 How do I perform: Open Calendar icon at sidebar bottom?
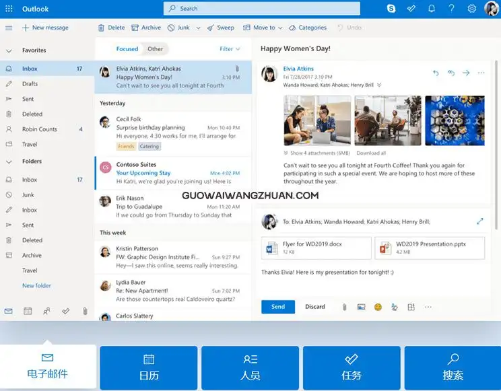coord(28,311)
